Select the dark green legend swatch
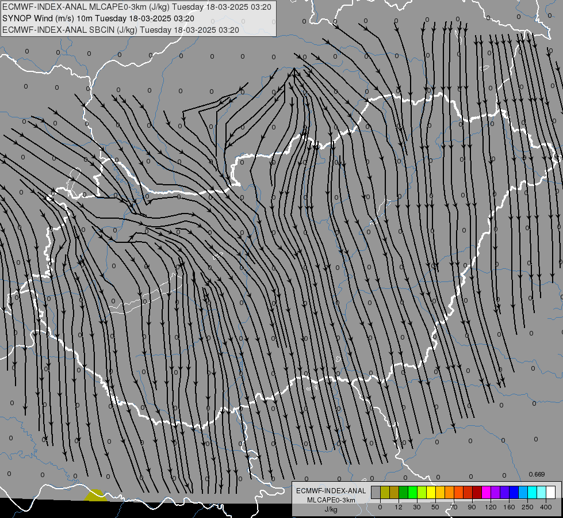The image size is (563, 518). click(x=404, y=492)
